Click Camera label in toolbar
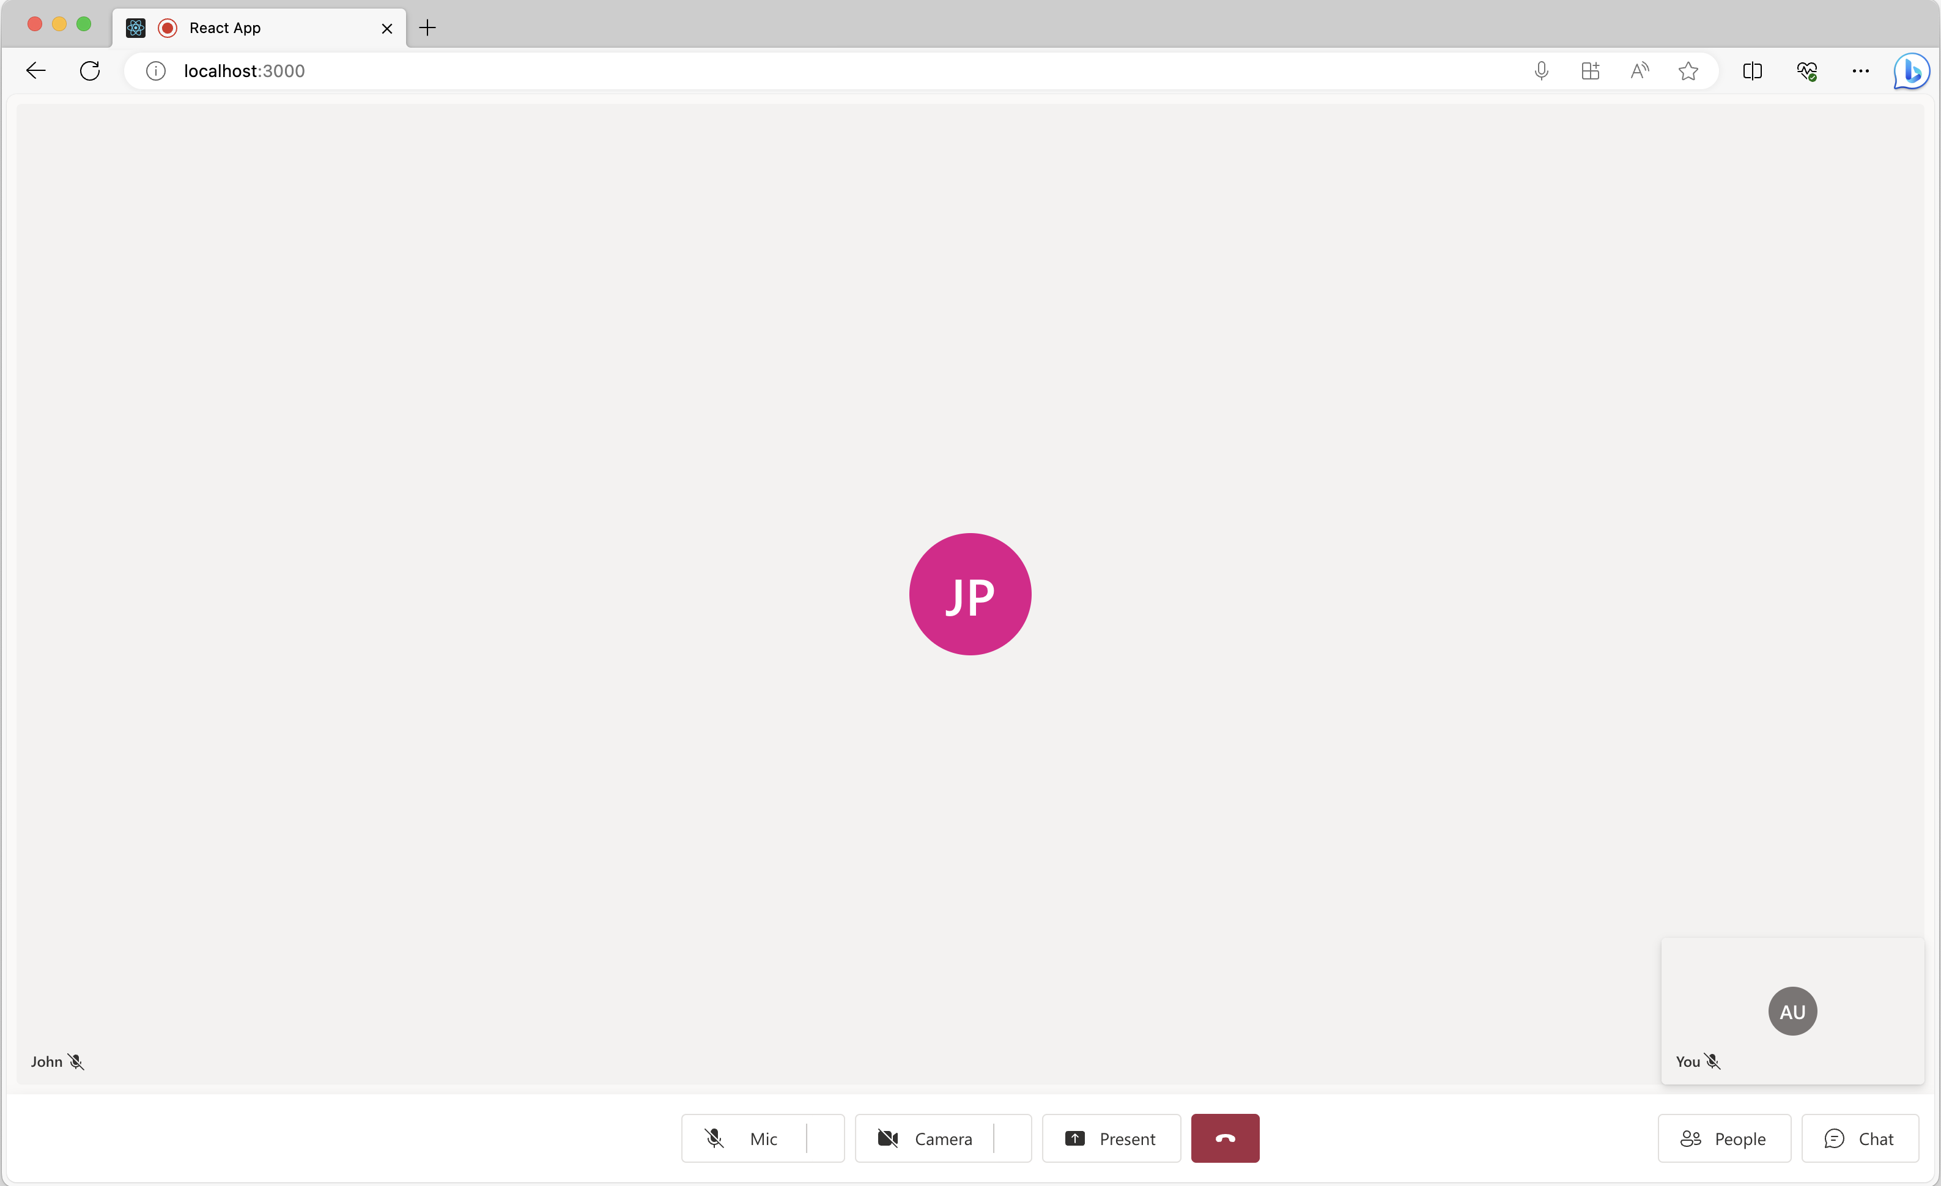The image size is (1941, 1186). click(x=943, y=1138)
